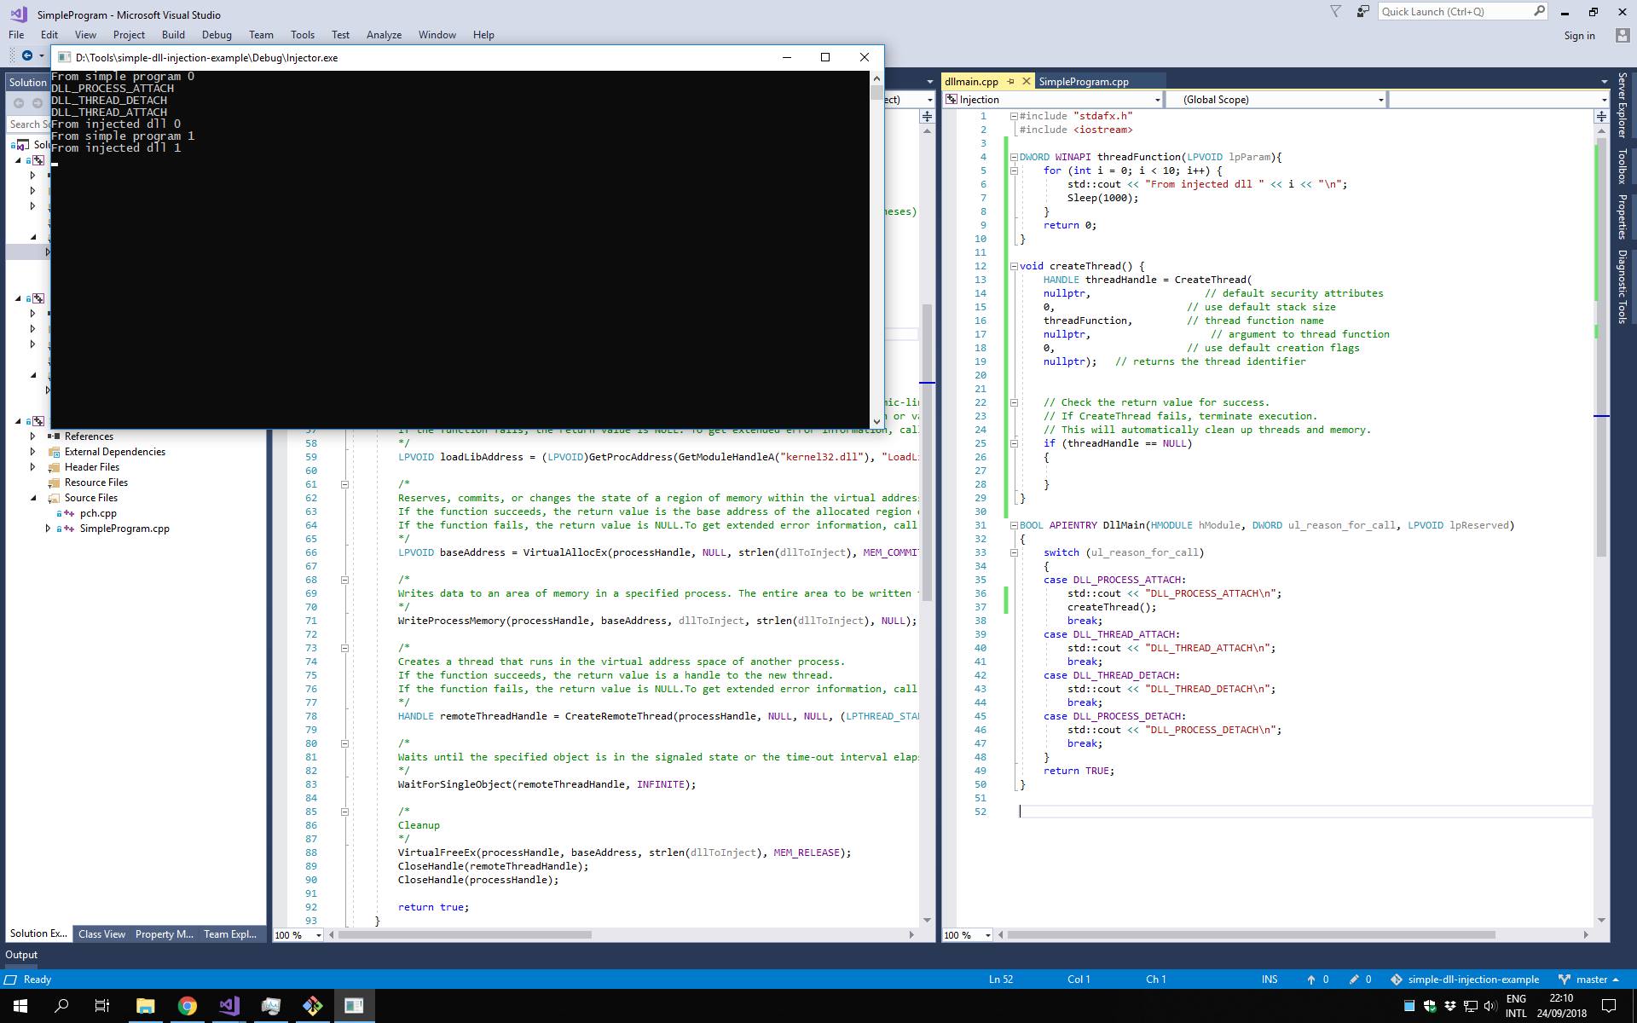Toggle the INS insert mode indicator
Image resolution: width=1637 pixels, height=1023 pixels.
[1270, 979]
